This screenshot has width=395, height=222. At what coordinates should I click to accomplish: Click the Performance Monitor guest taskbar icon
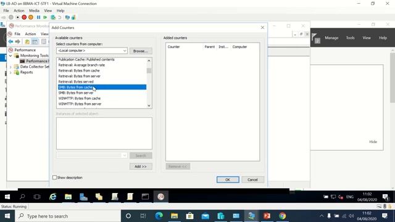coord(160,197)
